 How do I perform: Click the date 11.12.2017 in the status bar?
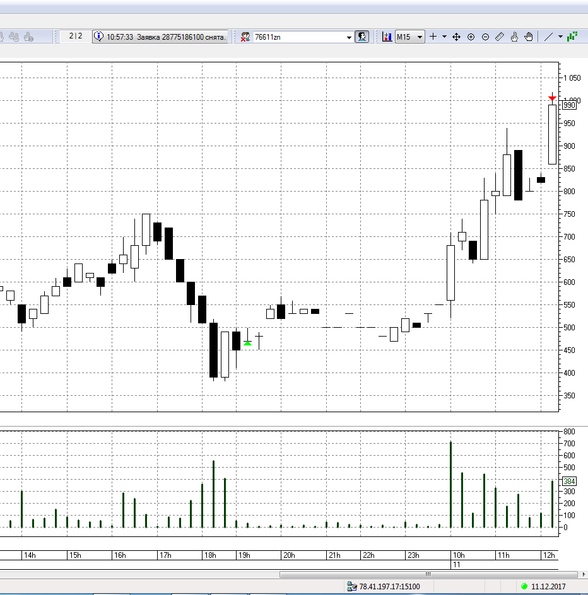[548, 586]
